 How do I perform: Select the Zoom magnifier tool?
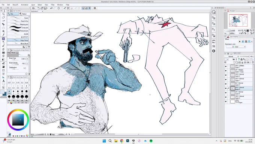pos(3,14)
